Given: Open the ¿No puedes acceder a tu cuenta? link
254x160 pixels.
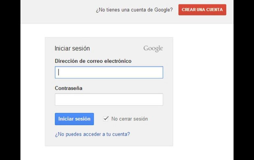Looking at the screenshot, I should (92, 134).
